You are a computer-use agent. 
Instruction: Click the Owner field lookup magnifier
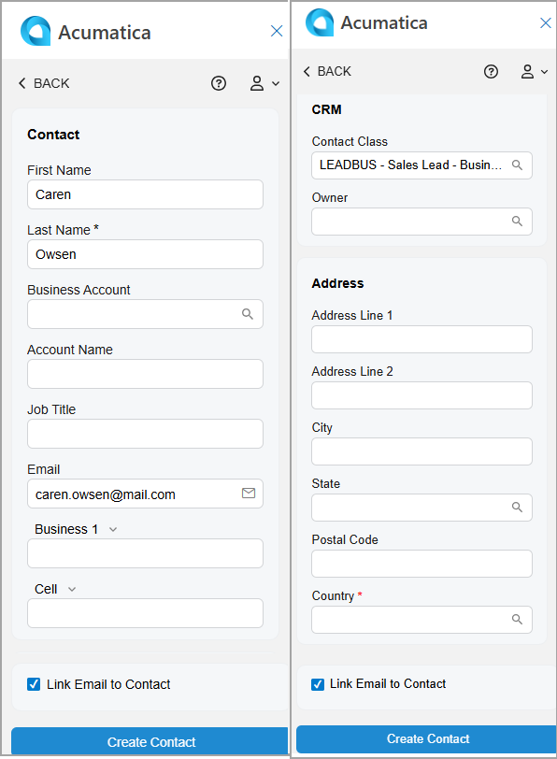click(517, 222)
